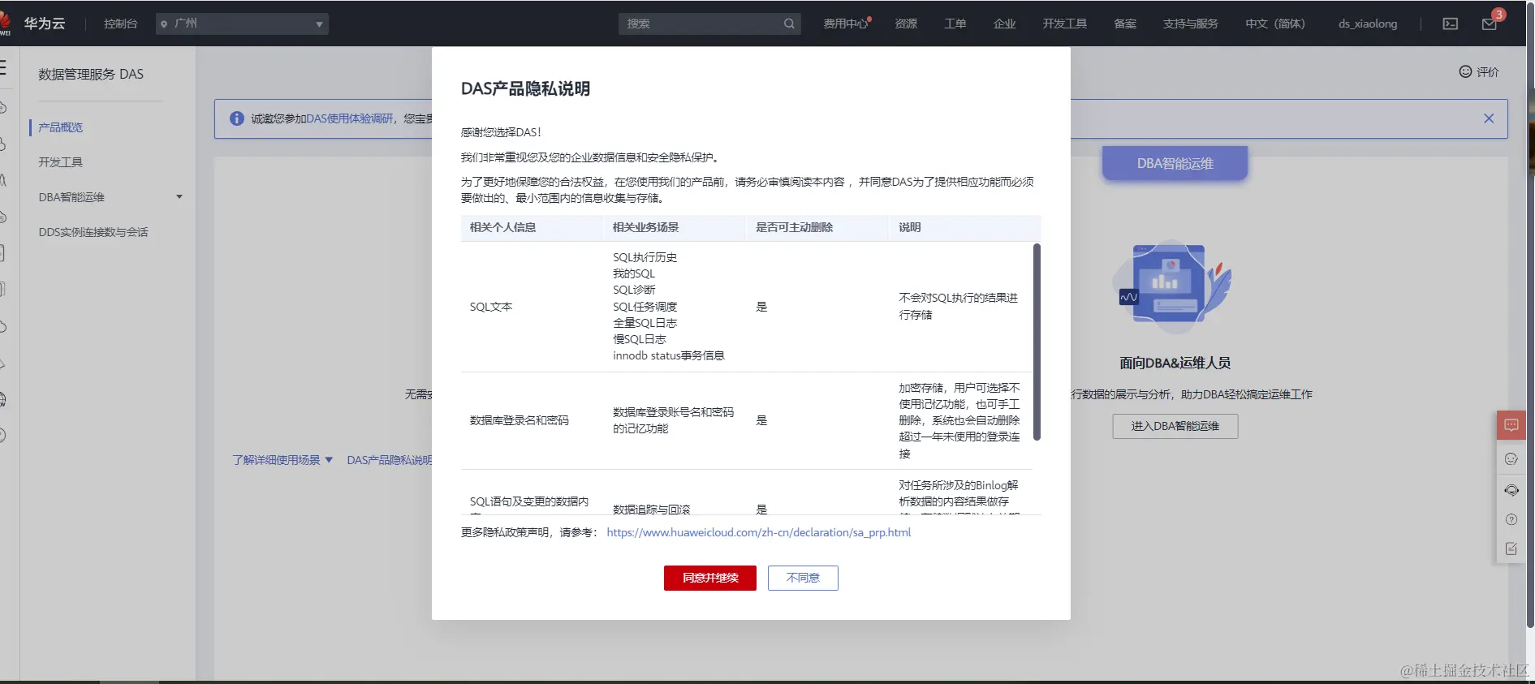1535x684 pixels.
Task: Select DDS实例连接数与会话 sidebar item
Action: (x=93, y=232)
